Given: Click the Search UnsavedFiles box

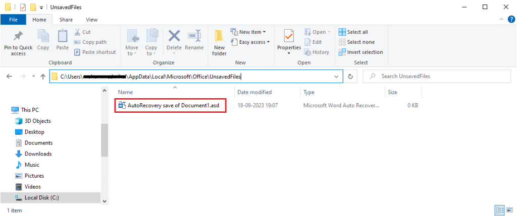Looking at the screenshot, I should click(437, 76).
